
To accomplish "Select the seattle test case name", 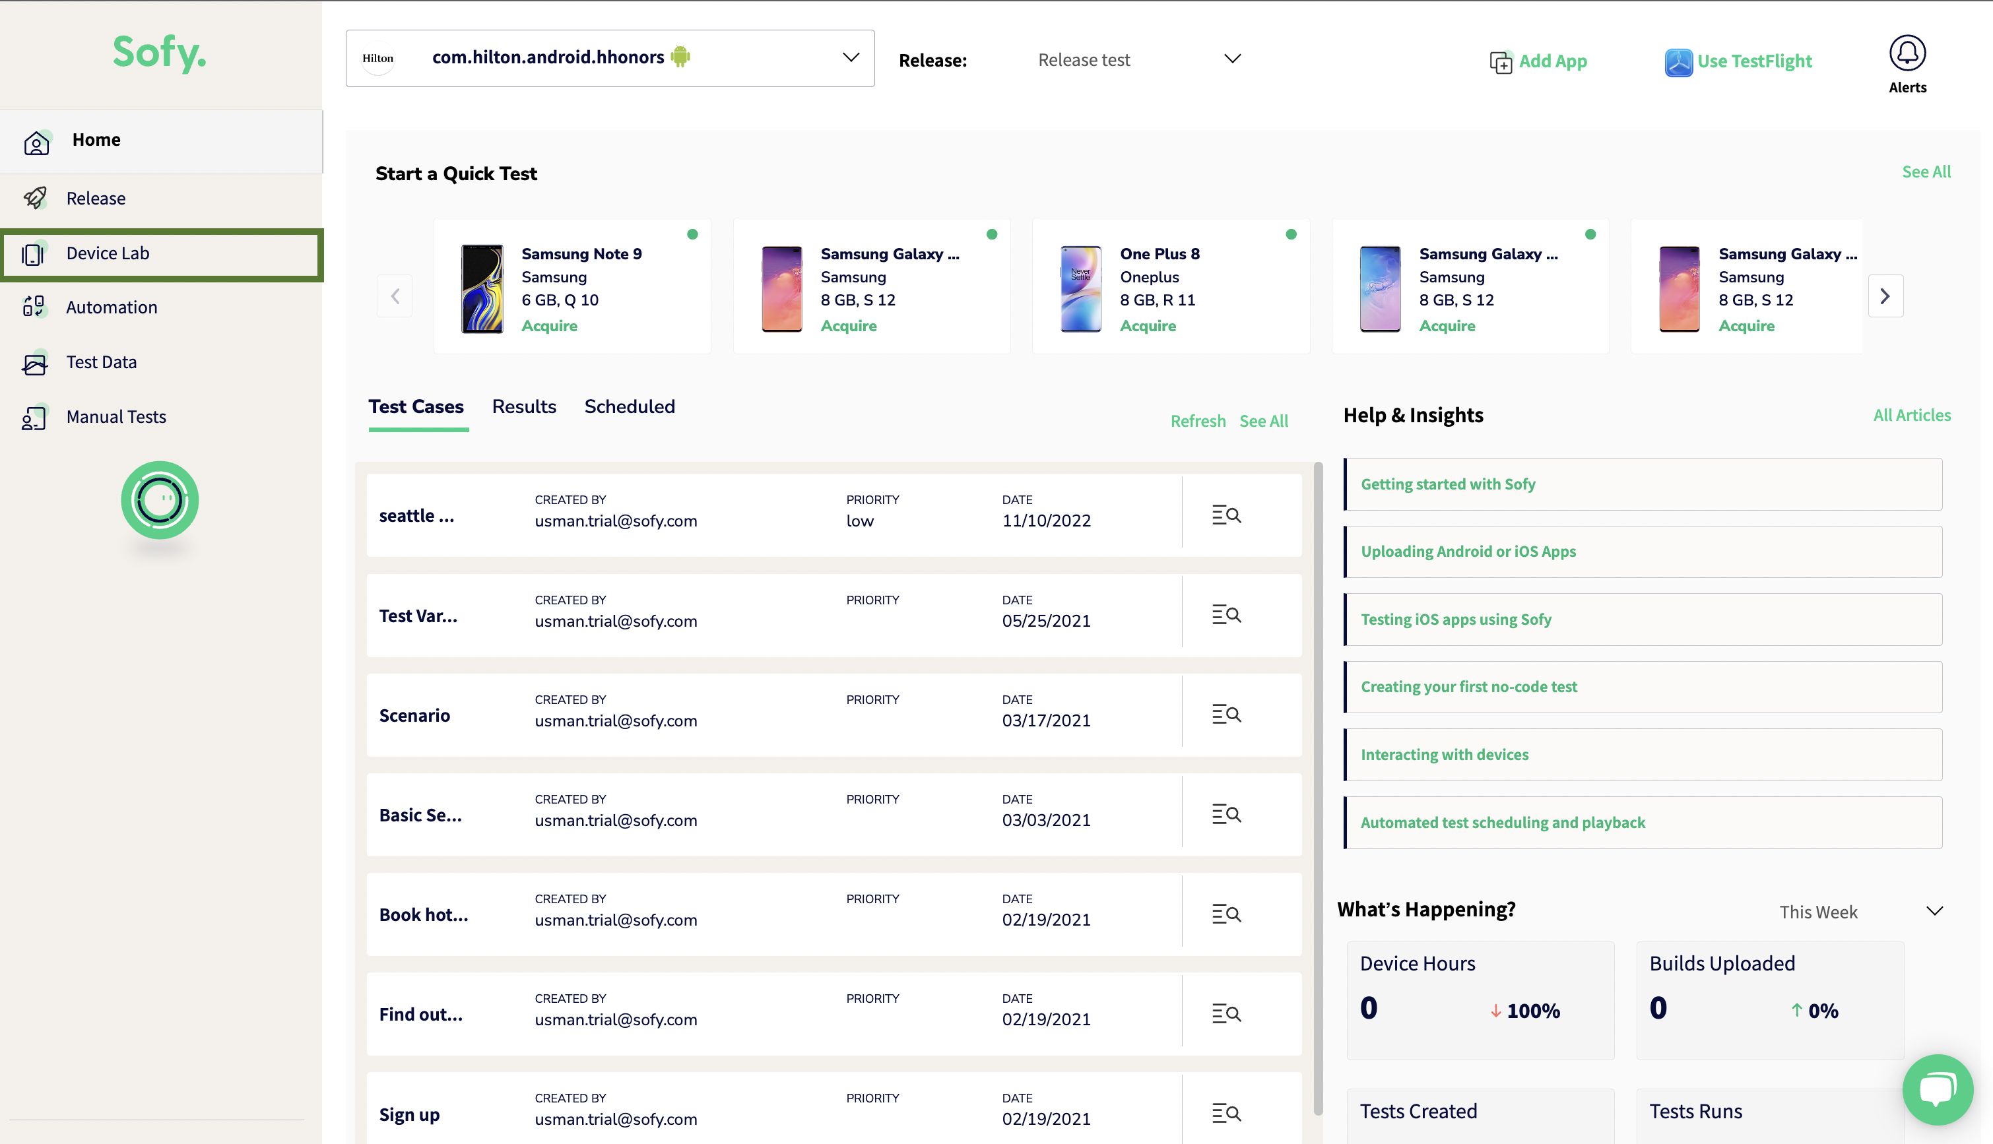I will pyautogui.click(x=416, y=516).
